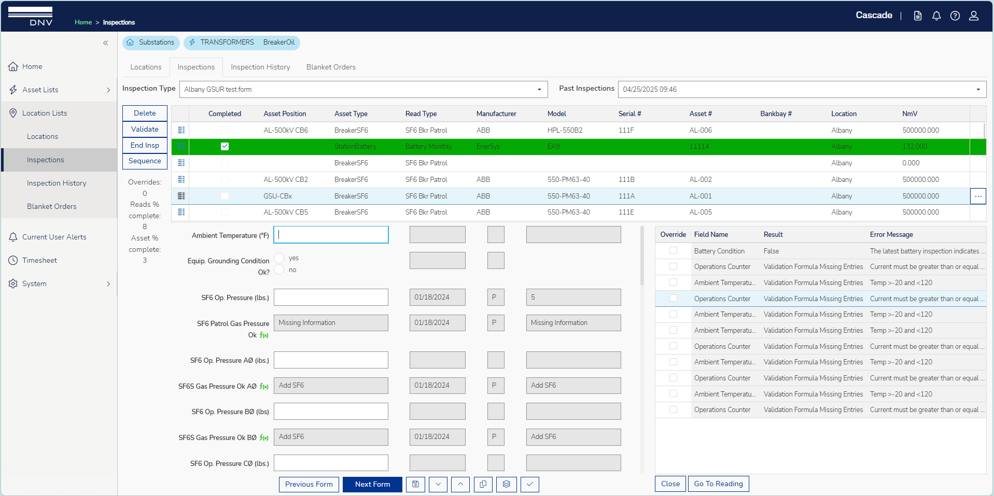Open the Inspection Type dropdown
The height and width of the screenshot is (496, 994).
[539, 90]
